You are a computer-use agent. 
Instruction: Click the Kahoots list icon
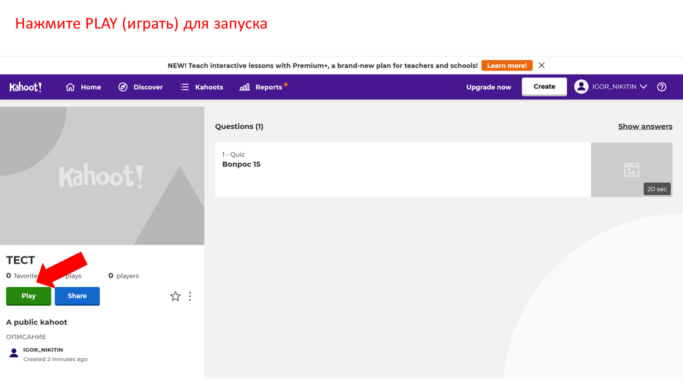(x=184, y=87)
